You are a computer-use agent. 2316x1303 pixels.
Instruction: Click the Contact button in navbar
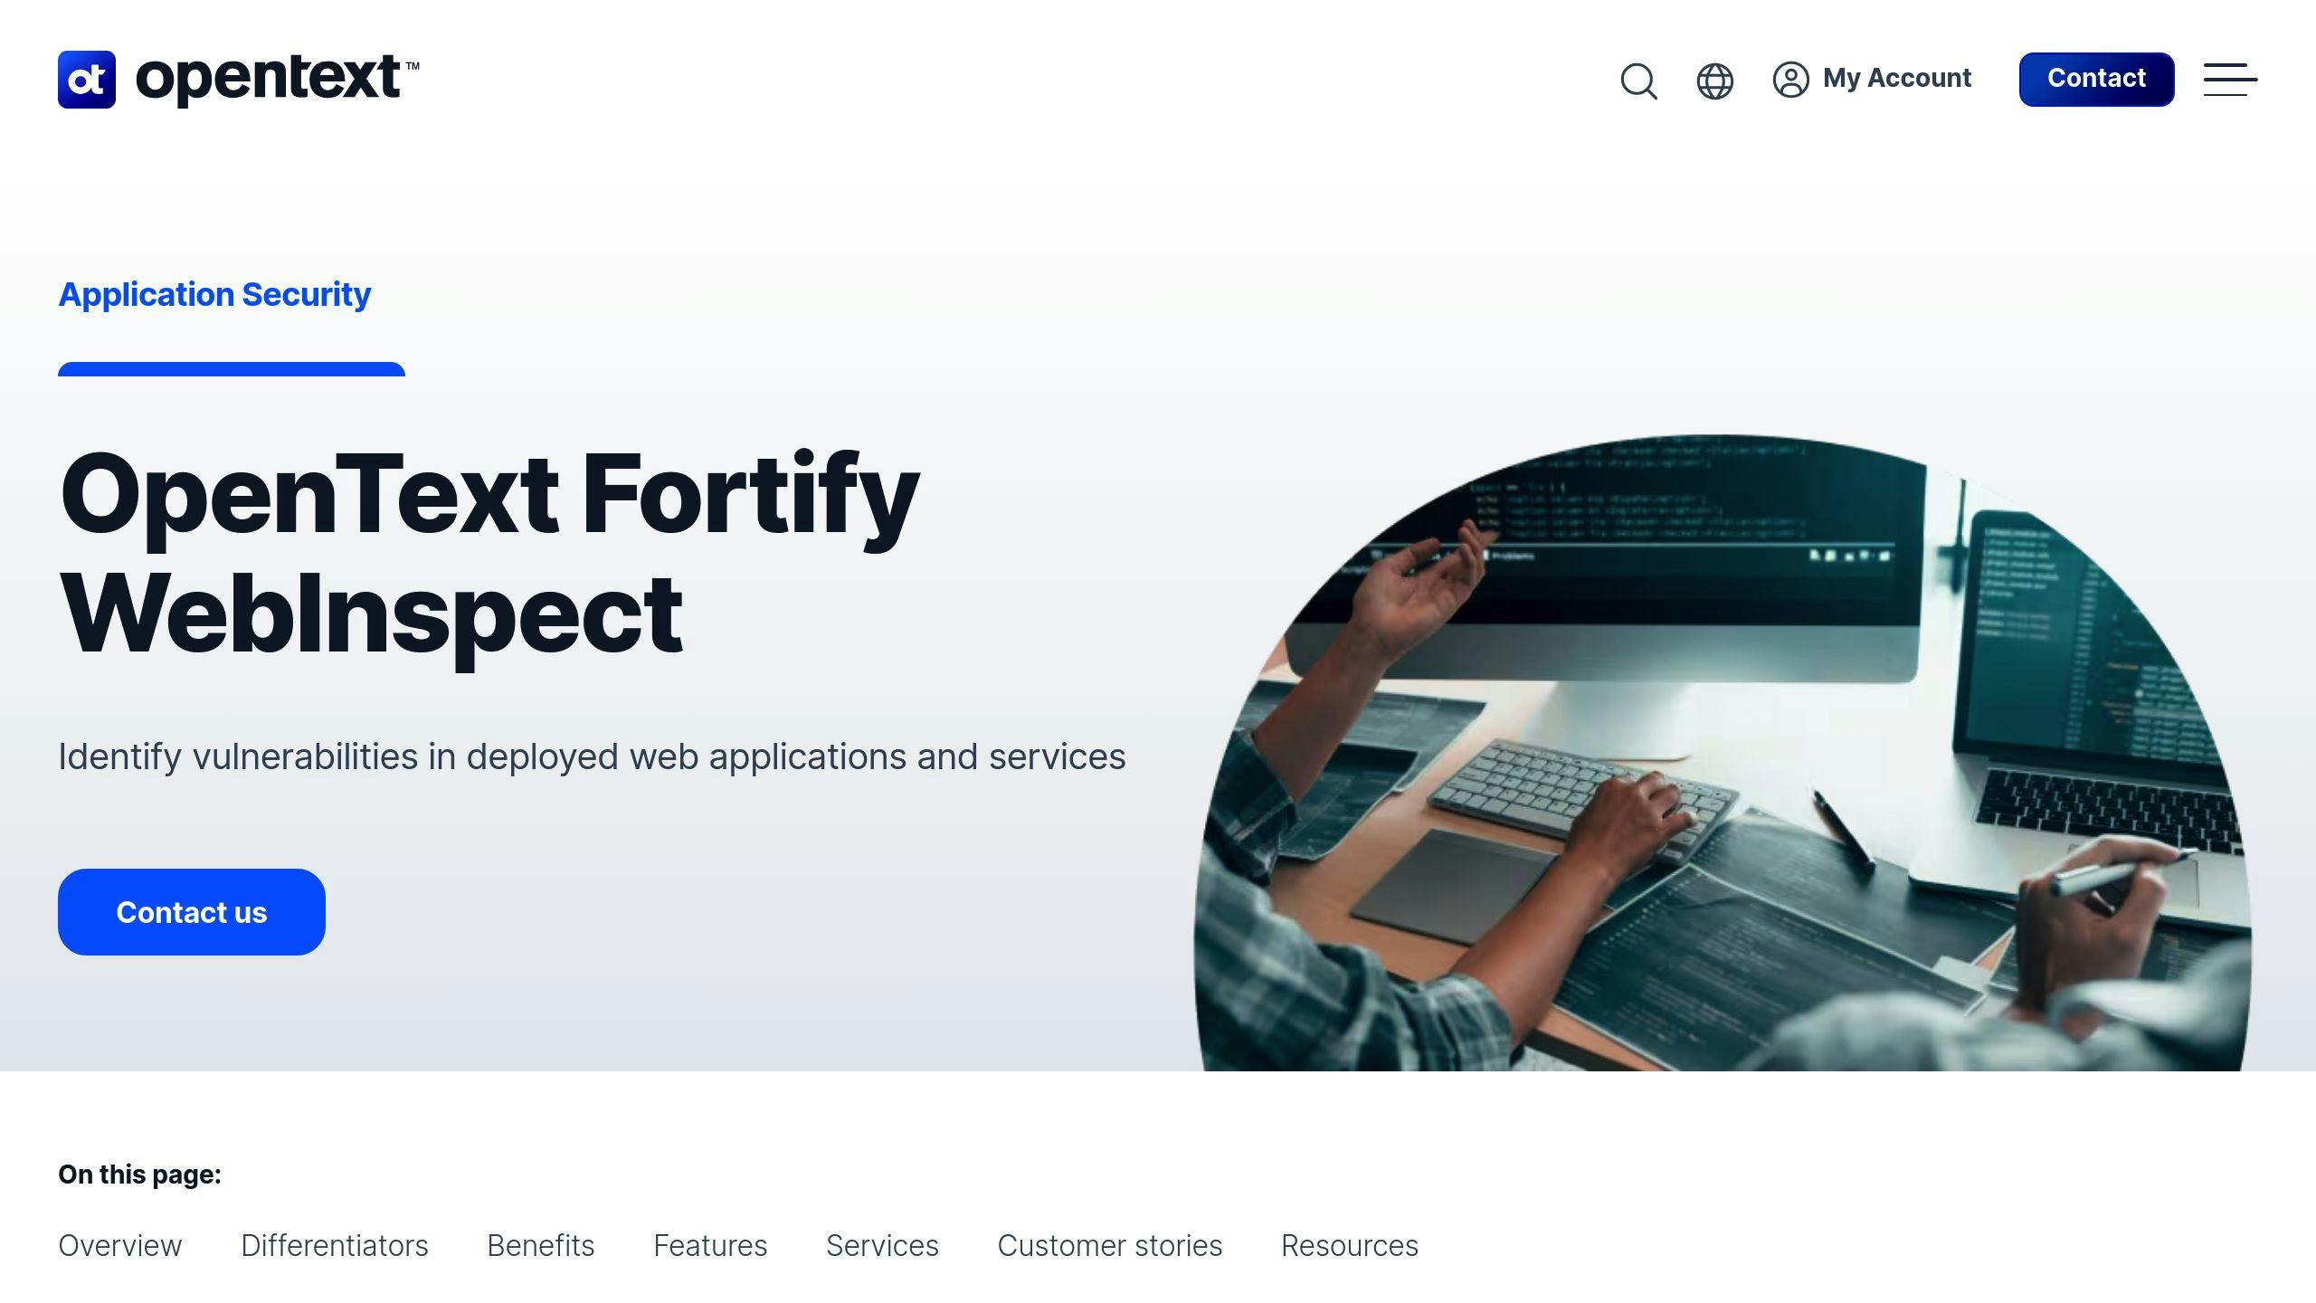pos(2096,78)
